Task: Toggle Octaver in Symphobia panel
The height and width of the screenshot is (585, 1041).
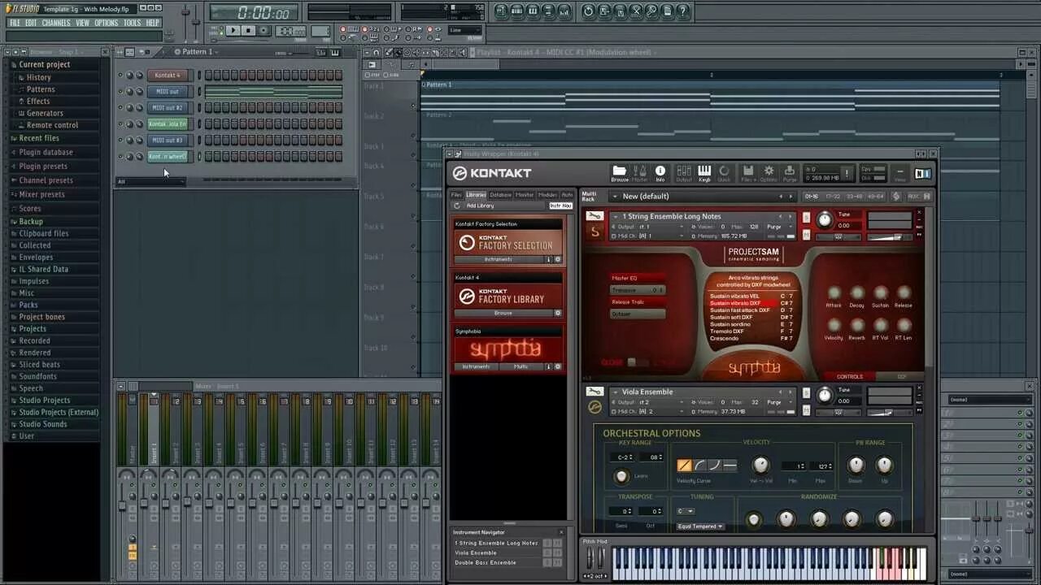Action: (638, 314)
